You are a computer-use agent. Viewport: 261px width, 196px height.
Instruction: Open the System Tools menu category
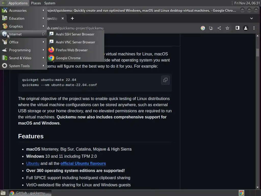coord(23,66)
